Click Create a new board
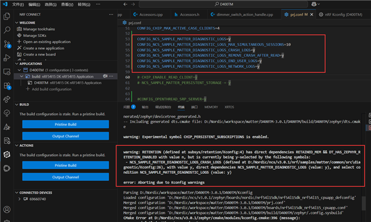 pyautogui.click(x=39, y=54)
